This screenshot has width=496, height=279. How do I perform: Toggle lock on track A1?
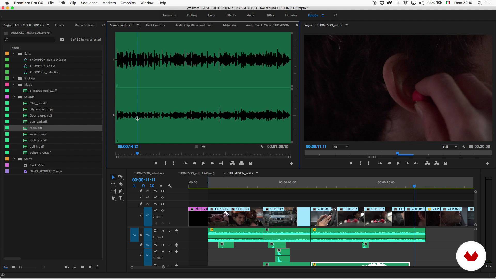(x=141, y=234)
